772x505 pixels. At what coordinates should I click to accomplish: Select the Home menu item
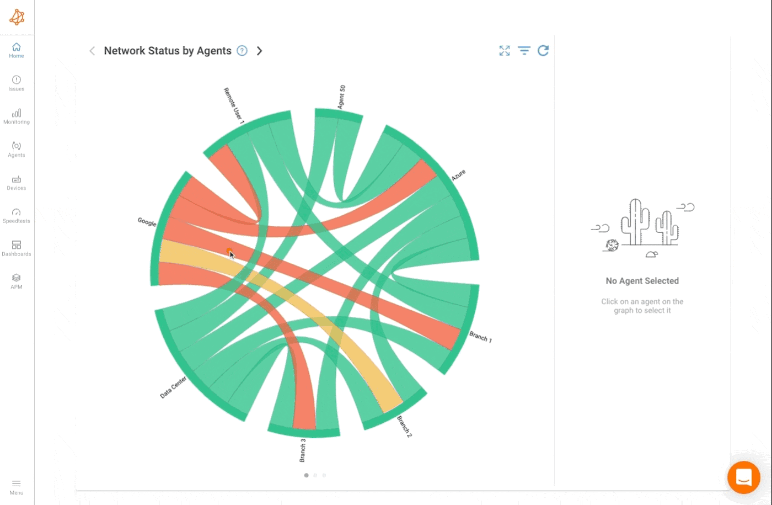pyautogui.click(x=17, y=50)
